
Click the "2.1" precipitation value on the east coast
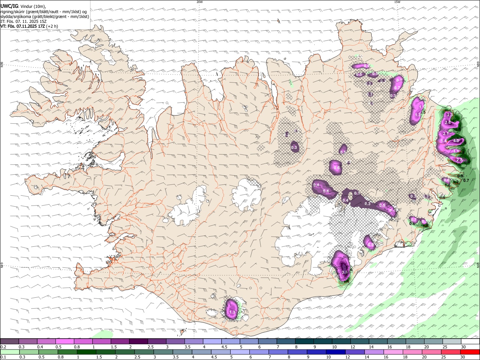tap(446, 134)
